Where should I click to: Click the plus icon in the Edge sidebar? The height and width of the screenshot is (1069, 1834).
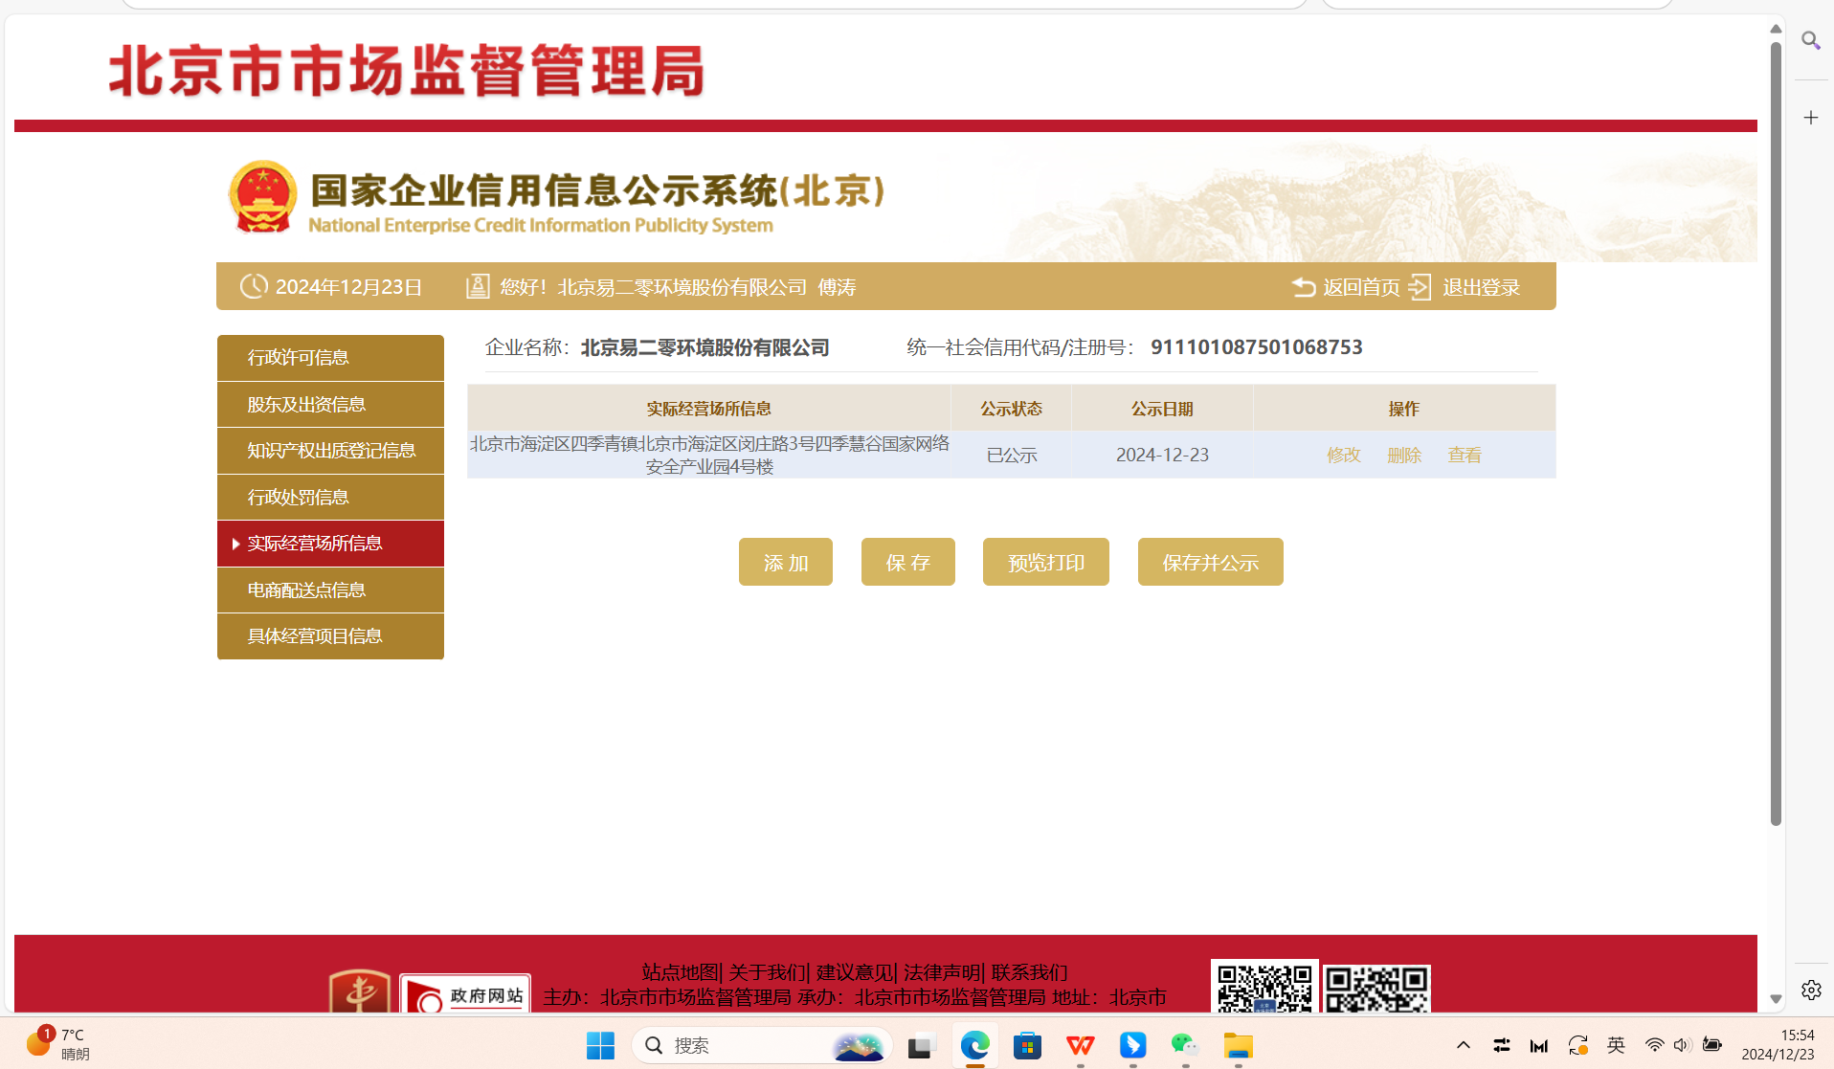click(1810, 118)
